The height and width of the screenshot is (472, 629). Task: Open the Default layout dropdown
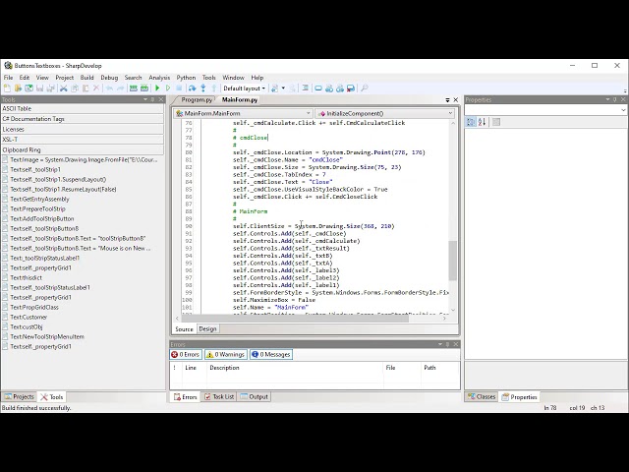245,88
